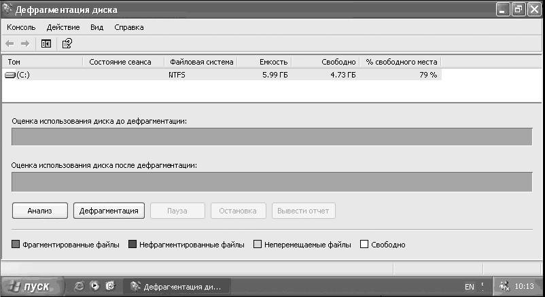
Task: Click the 4.73 ГБ free value
Action: point(343,75)
